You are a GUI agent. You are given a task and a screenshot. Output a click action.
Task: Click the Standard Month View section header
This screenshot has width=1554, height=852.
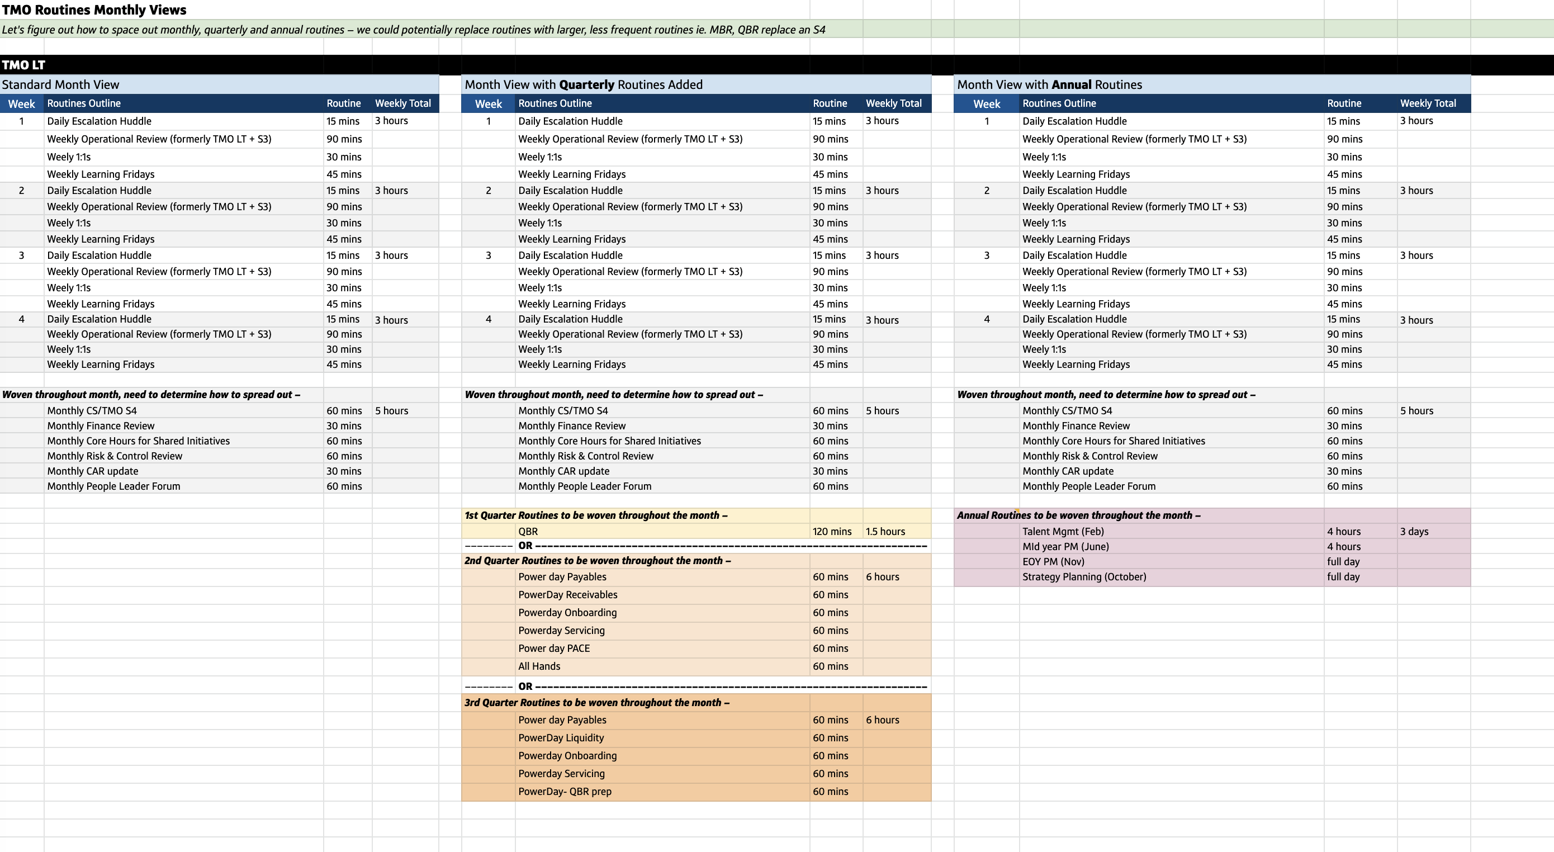[60, 84]
